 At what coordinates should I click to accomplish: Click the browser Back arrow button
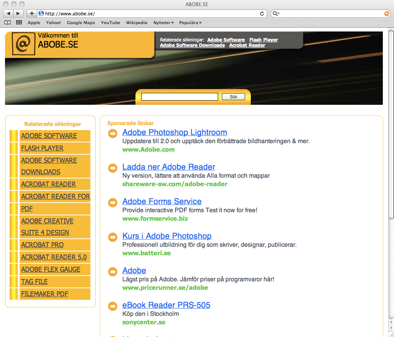8,13
